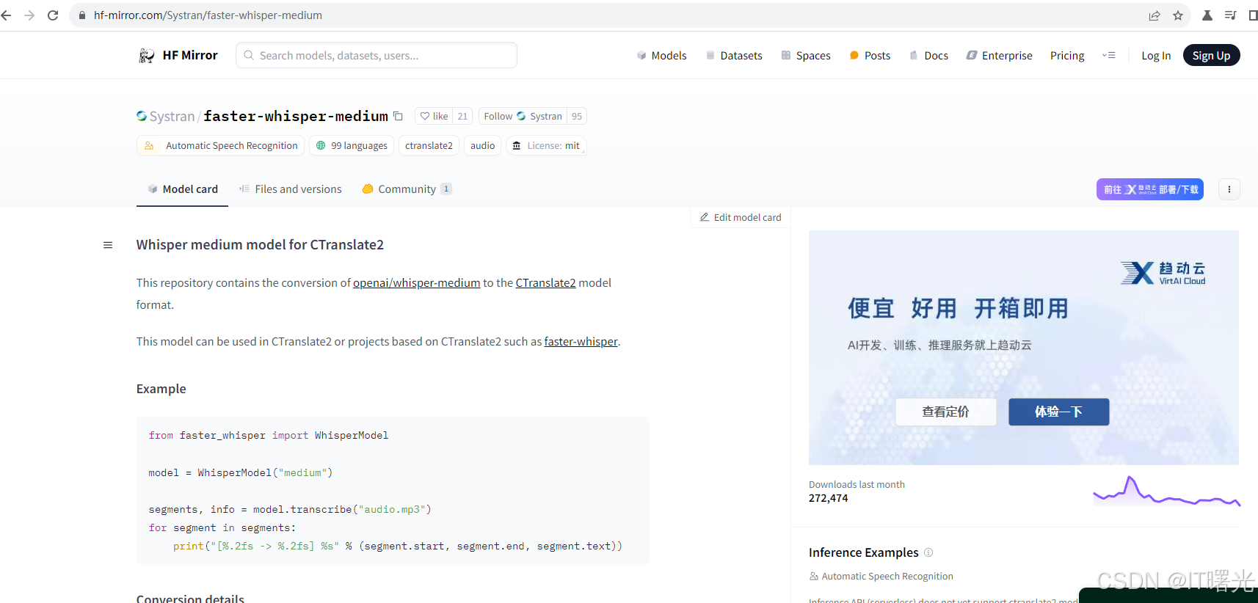Click the Example heading
Screen dimensions: 1258x603
[161, 389]
